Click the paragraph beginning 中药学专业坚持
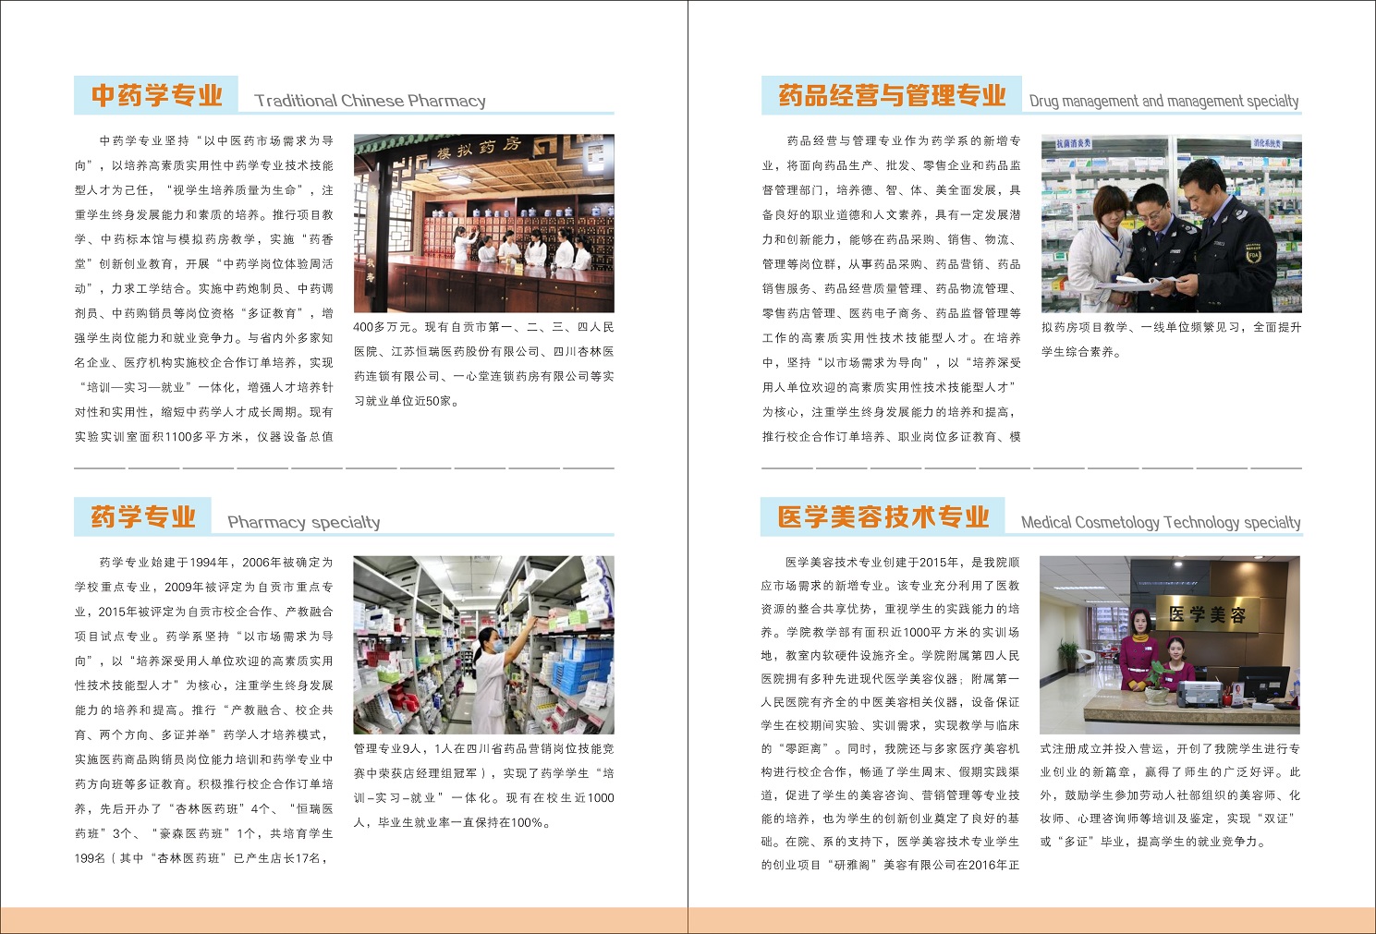The height and width of the screenshot is (934, 1376). pos(204,288)
